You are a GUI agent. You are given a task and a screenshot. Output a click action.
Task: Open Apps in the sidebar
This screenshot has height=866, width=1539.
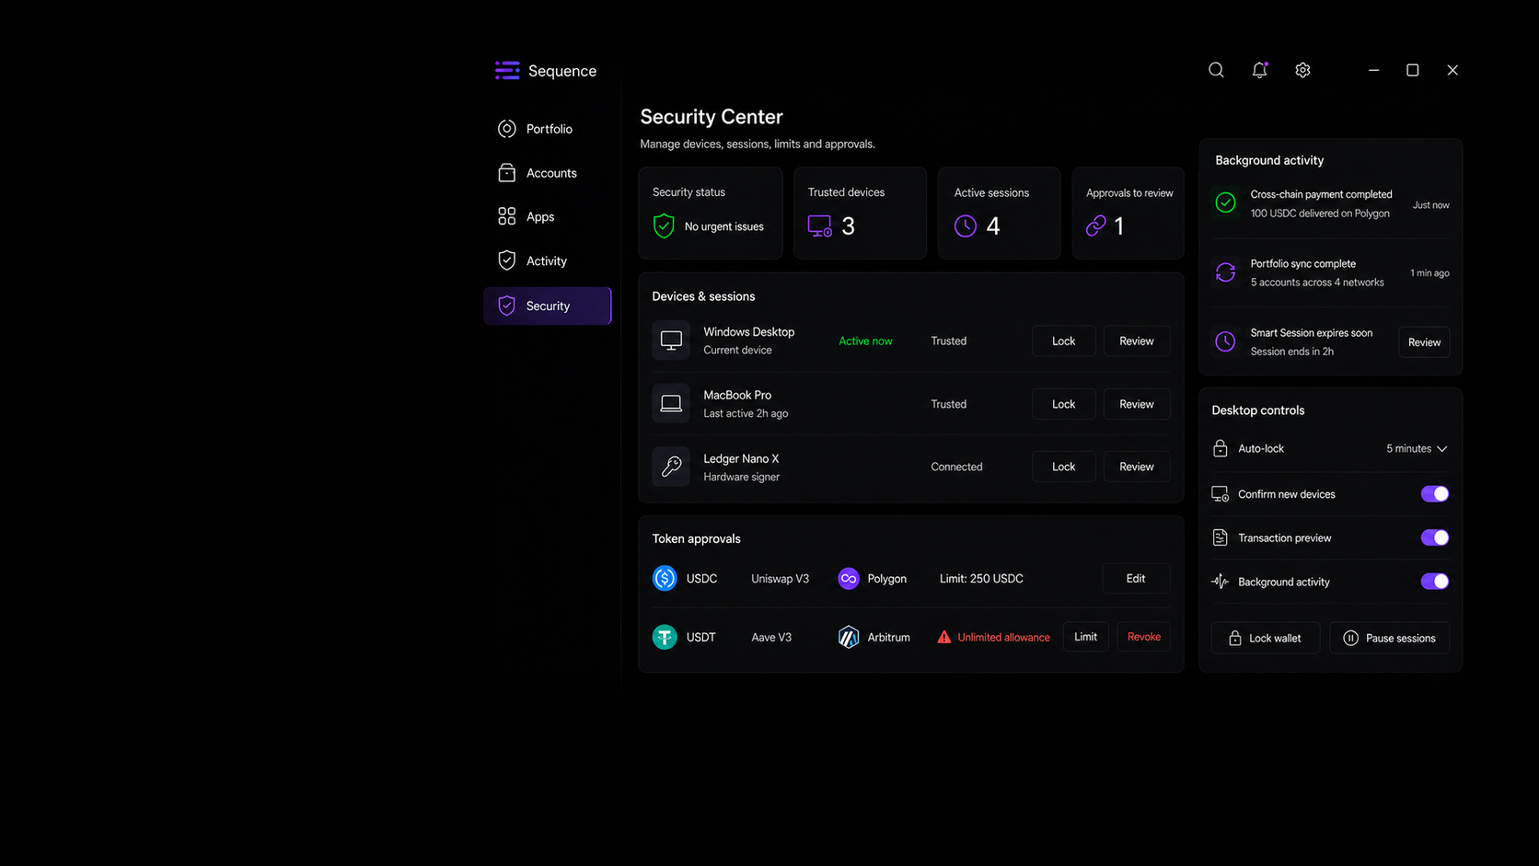(548, 217)
